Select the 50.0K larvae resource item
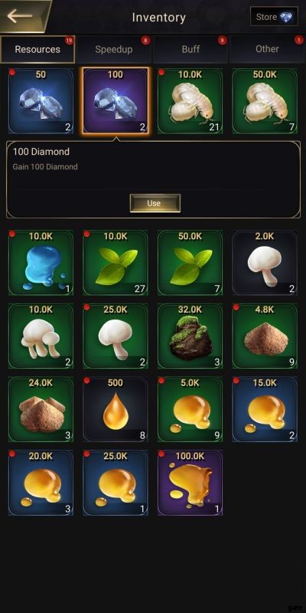The width and height of the screenshot is (306, 613). (265, 101)
